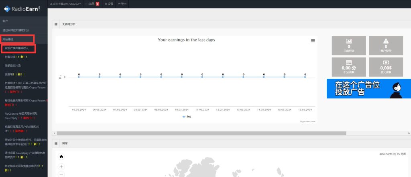The height and width of the screenshot is (177, 411).
Task: Open 外部自动冲浪 sidebar link
Action: tap(12, 66)
